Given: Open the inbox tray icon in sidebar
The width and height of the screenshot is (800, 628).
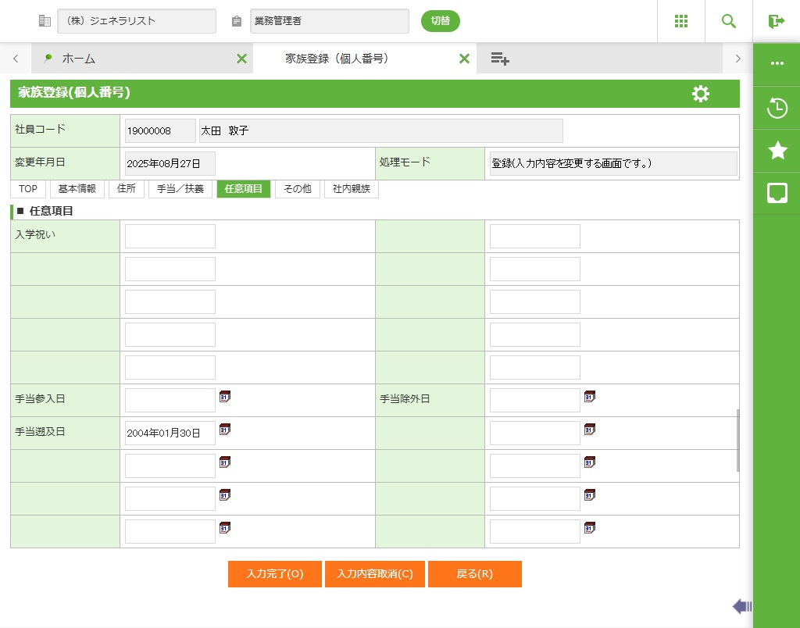Looking at the screenshot, I should coord(777,193).
